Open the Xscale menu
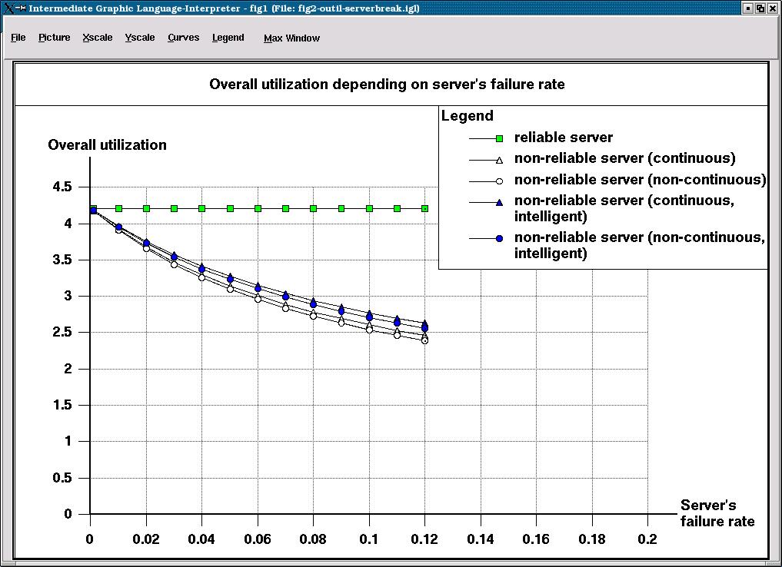The height and width of the screenshot is (567, 782). point(97,38)
